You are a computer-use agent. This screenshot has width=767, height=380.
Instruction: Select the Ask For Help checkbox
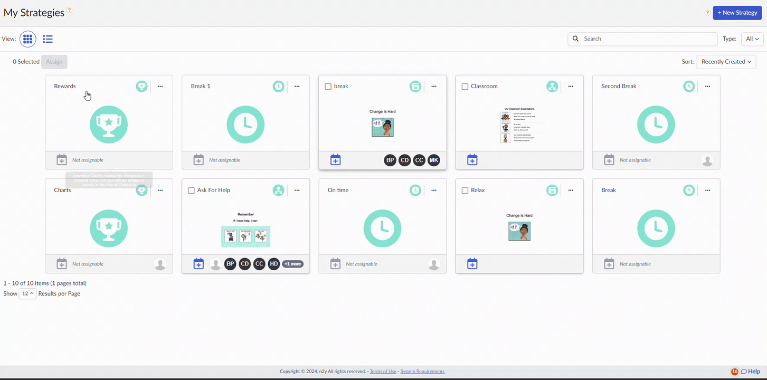pos(191,191)
